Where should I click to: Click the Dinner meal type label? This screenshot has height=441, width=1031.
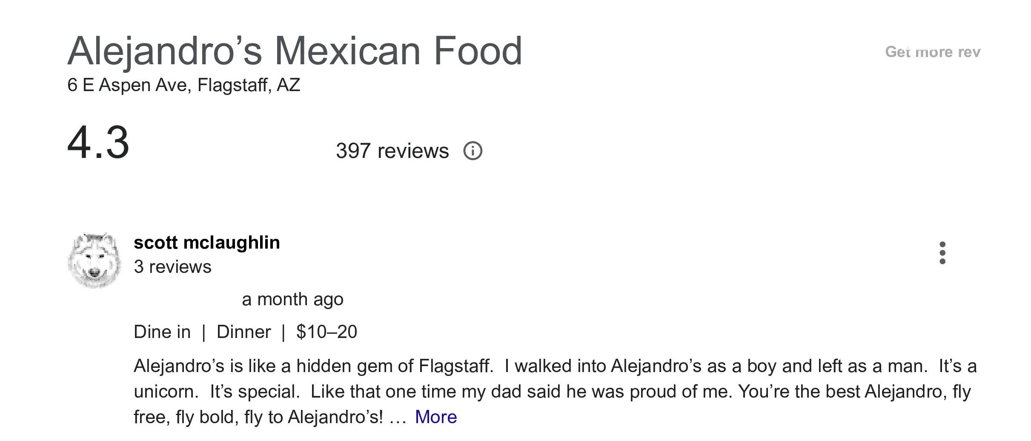point(243,332)
